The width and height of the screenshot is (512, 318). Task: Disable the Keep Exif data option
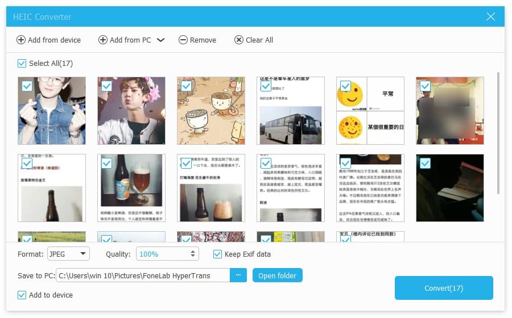(x=217, y=254)
